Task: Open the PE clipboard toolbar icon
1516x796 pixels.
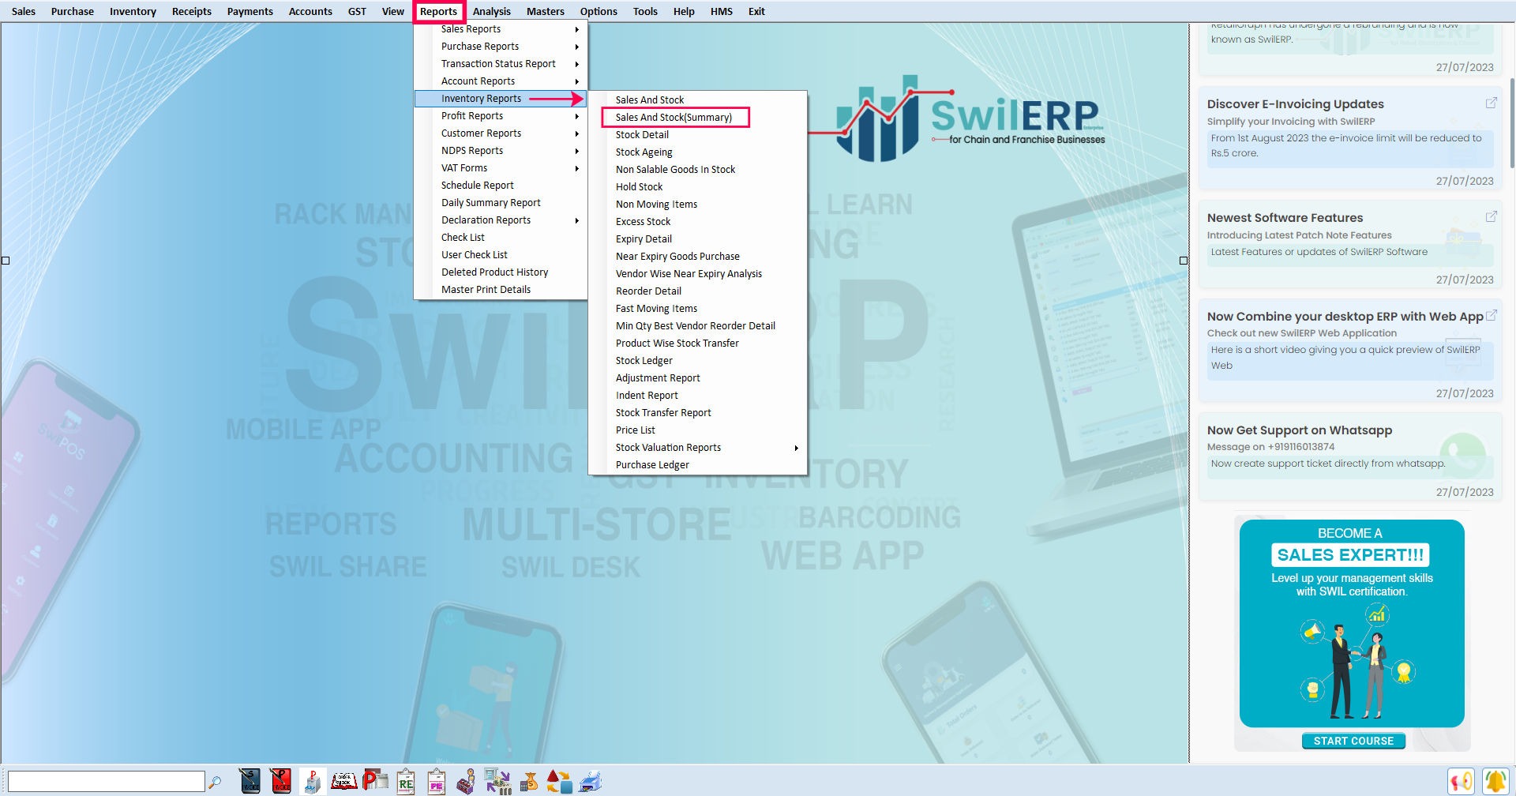Action: coord(437,781)
